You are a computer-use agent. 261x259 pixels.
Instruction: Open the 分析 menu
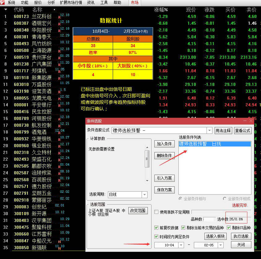(51, 2)
